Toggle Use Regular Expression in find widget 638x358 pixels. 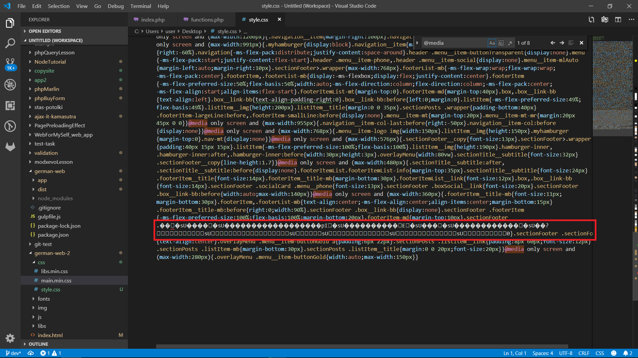point(510,43)
